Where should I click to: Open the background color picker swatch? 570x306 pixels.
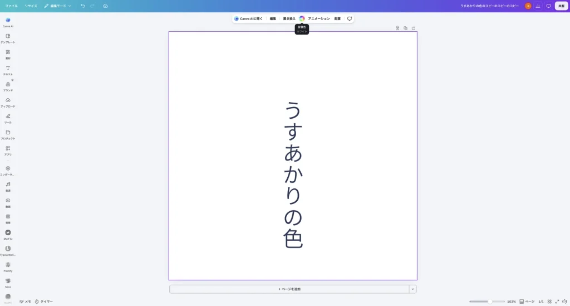coord(302,18)
